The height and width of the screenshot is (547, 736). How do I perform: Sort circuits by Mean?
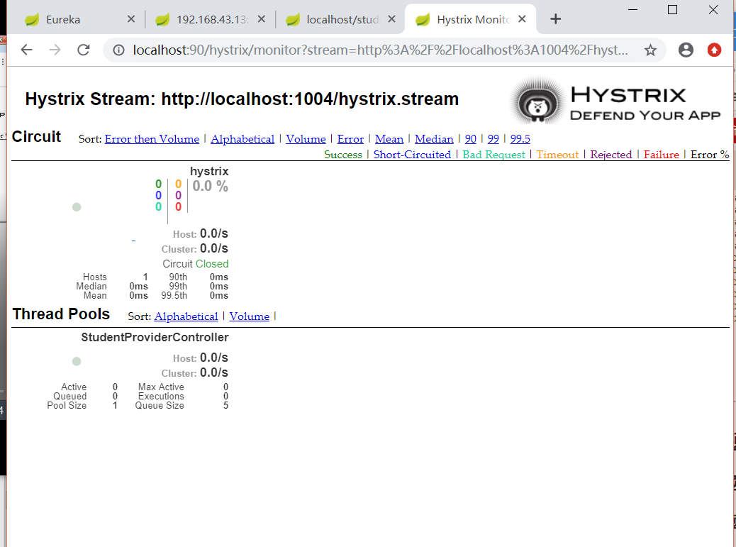click(x=389, y=139)
